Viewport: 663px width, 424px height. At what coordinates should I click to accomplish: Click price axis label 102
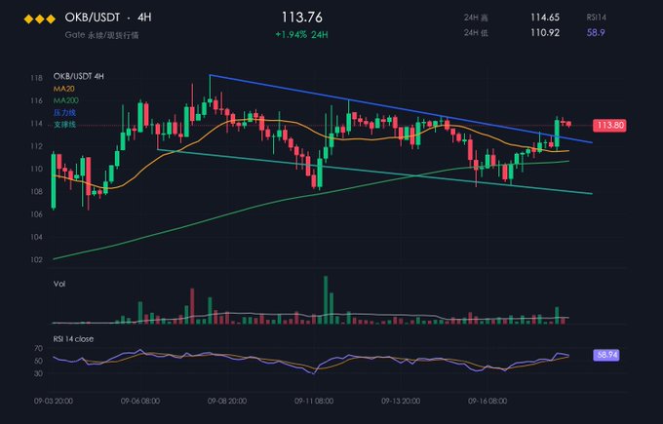pos(36,259)
